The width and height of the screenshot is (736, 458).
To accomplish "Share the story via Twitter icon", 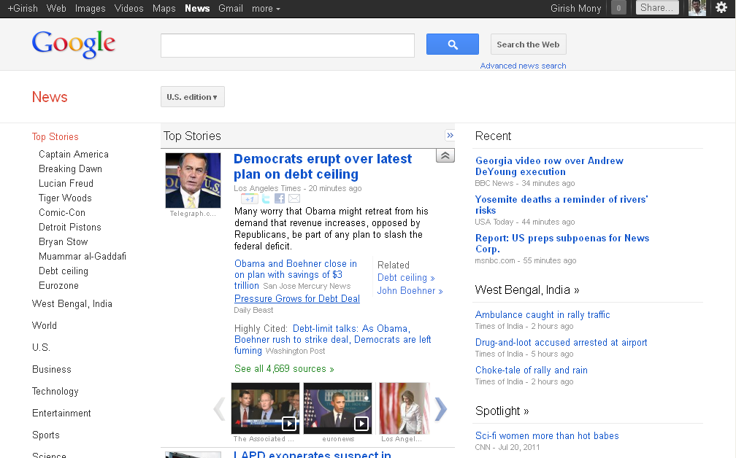I will (266, 198).
